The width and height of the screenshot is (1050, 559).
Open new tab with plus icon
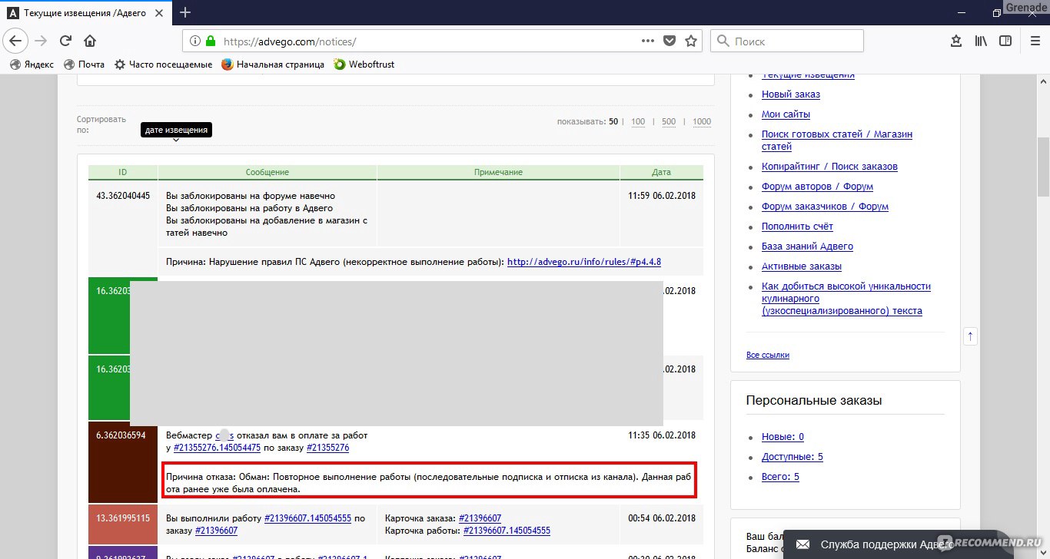click(x=185, y=12)
